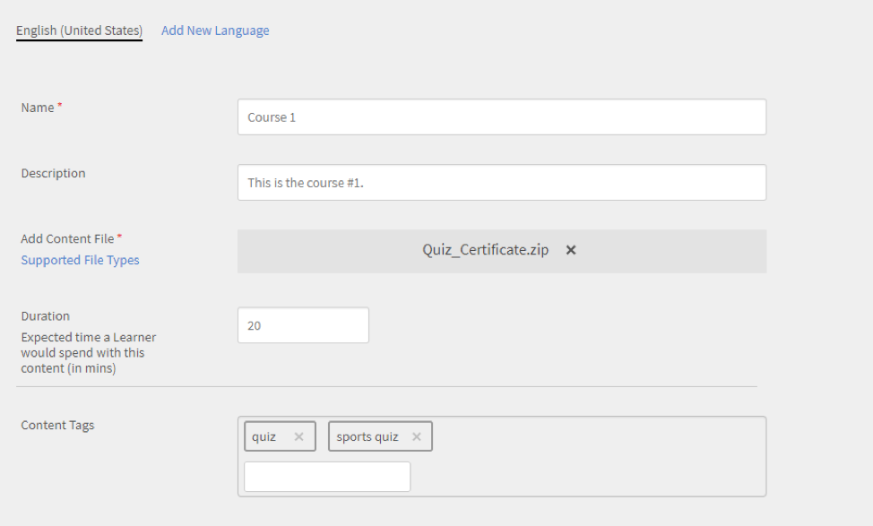Remove the Quiz_Certificate.zip attached file

[x=571, y=250]
